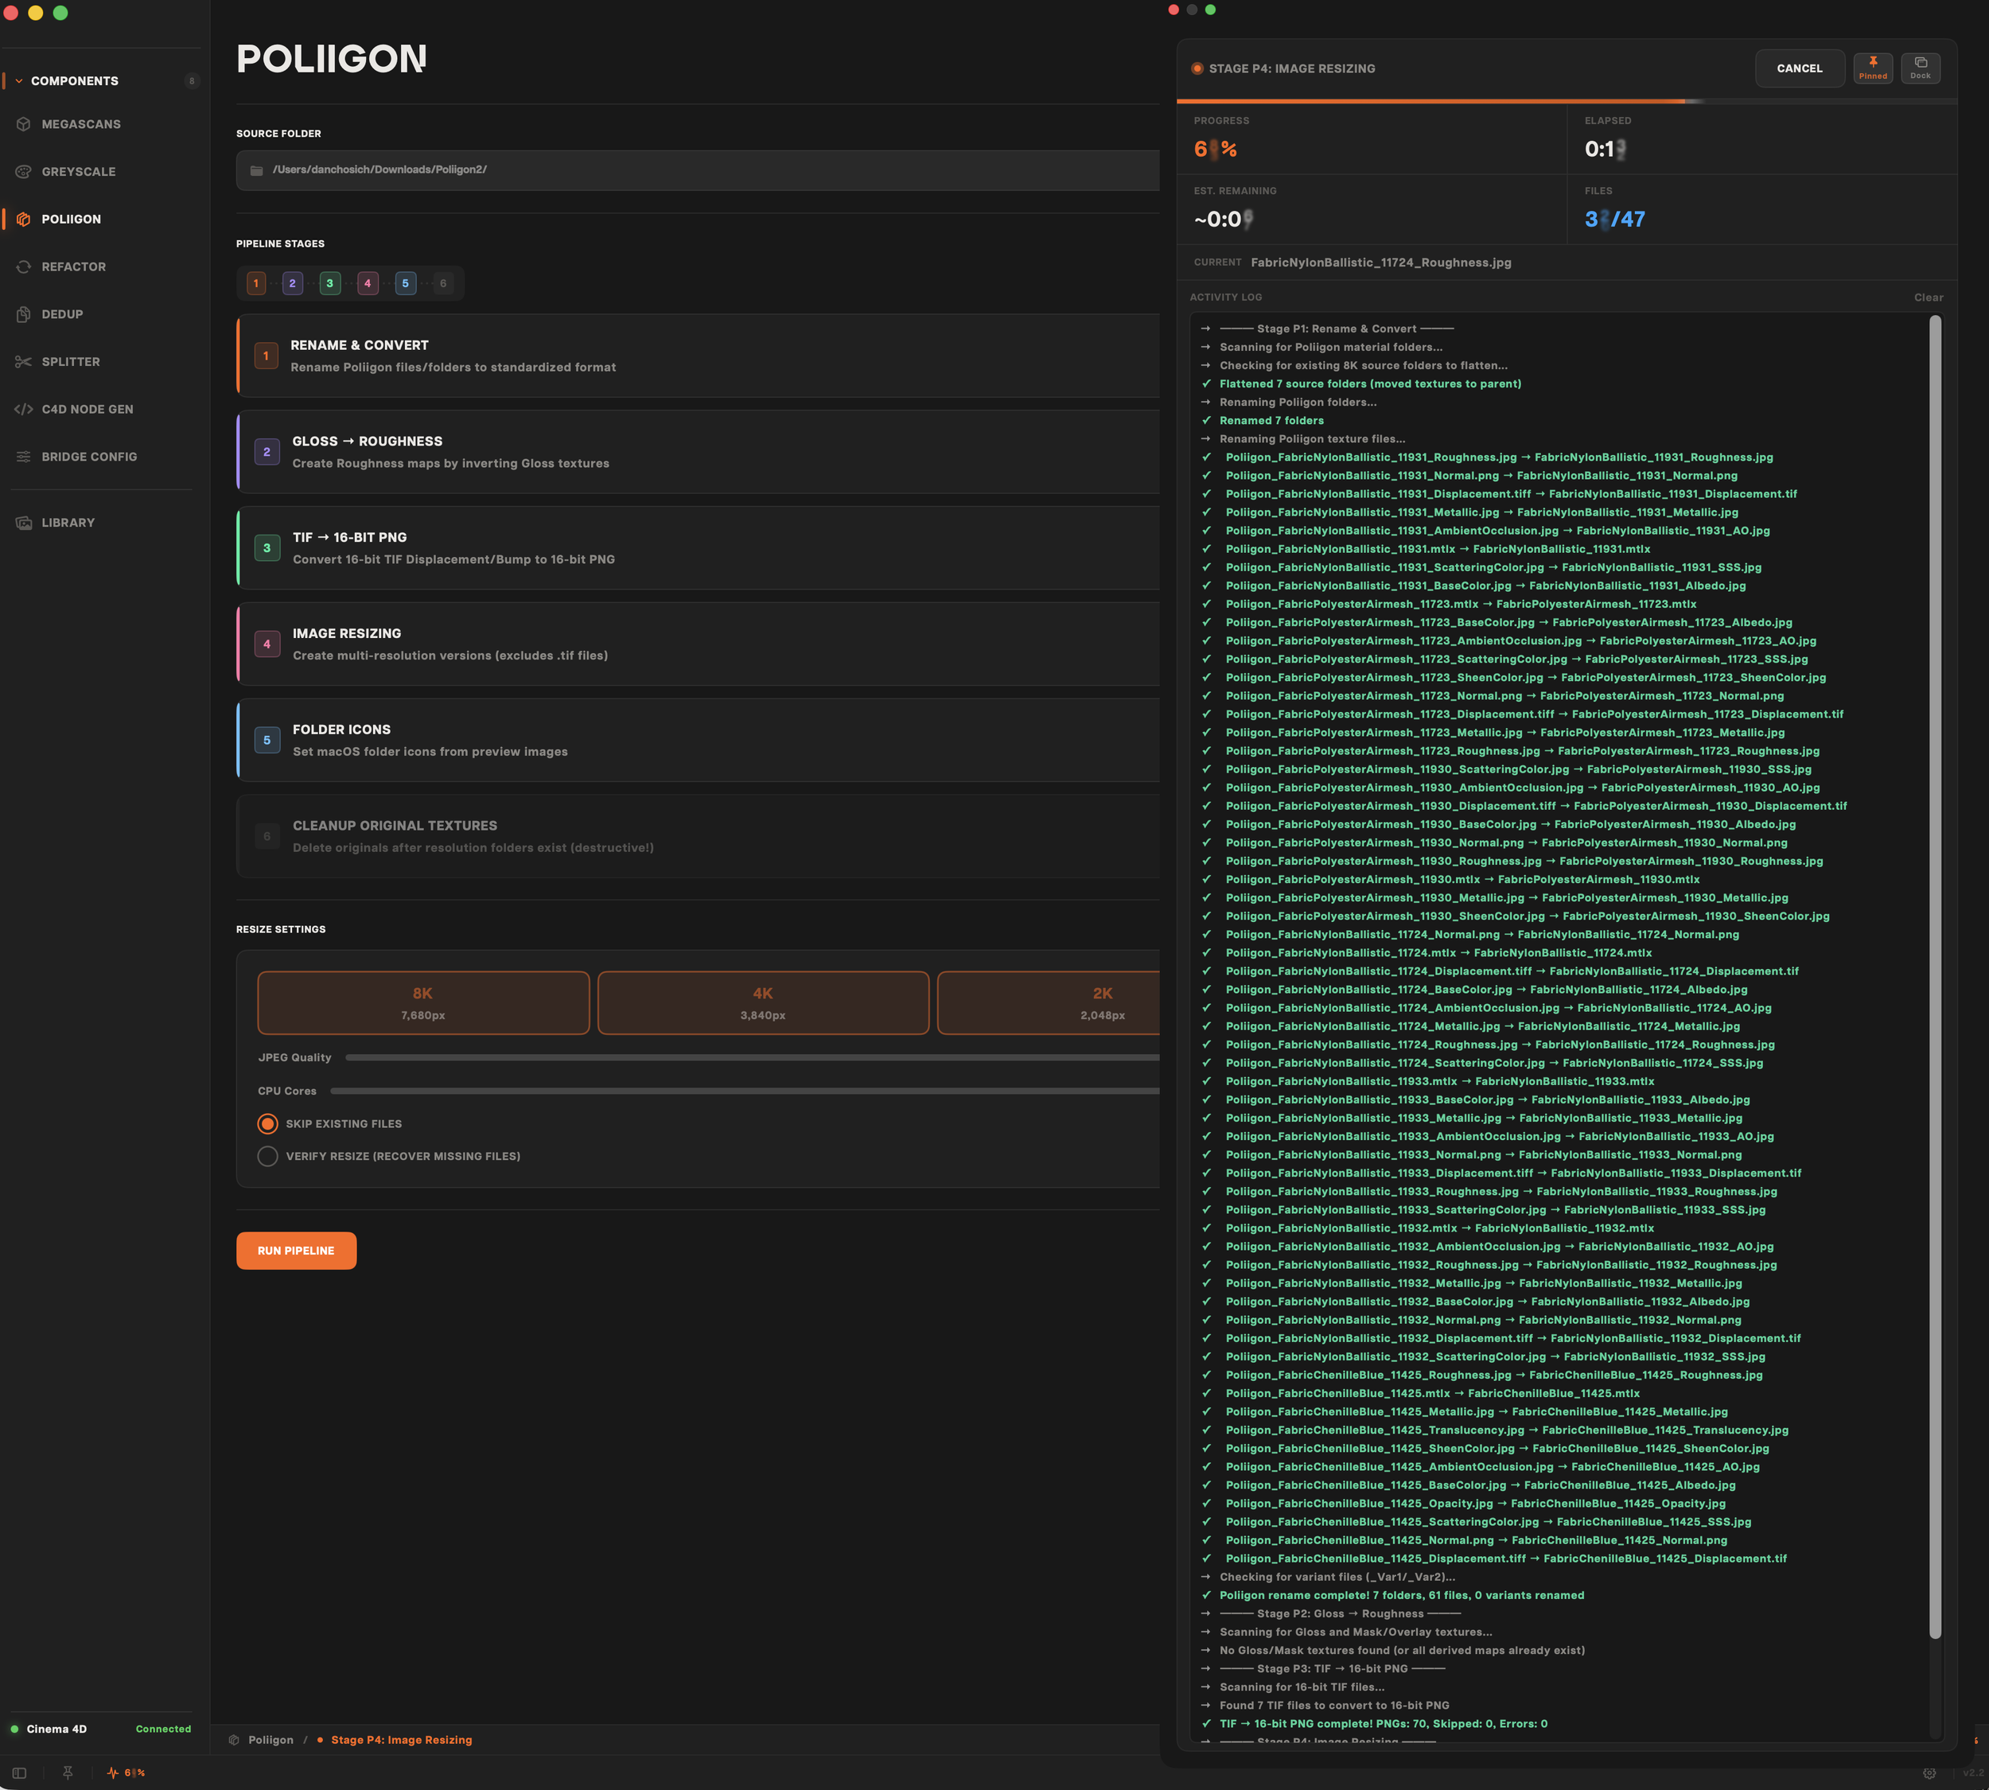Select Verify Resize recover missing files option
Viewport: 1989px width, 1790px height.
pyautogui.click(x=267, y=1156)
